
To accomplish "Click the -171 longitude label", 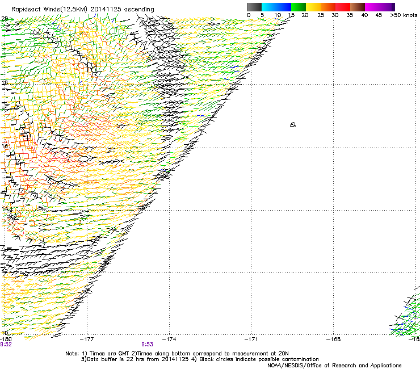I will [251, 339].
